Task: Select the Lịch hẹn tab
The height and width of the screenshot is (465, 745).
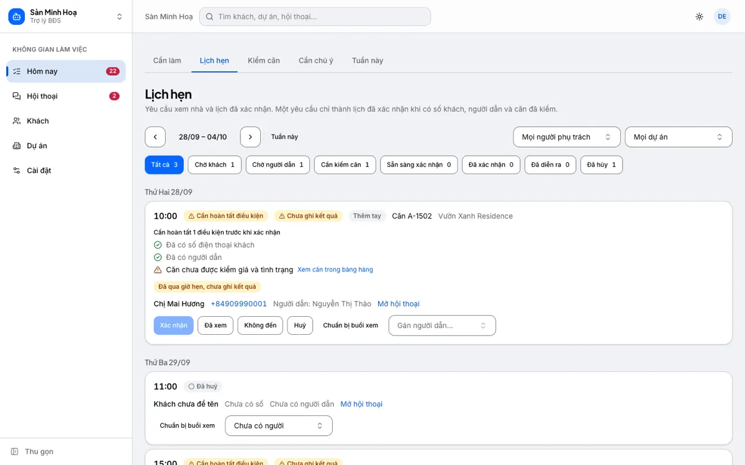Action: [x=214, y=61]
